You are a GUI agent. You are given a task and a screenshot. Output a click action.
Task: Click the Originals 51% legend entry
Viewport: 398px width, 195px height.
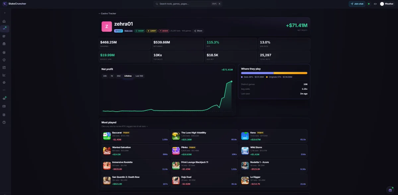(279, 77)
